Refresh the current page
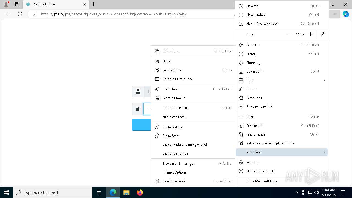Viewport: 352px width, 198px height. pyautogui.click(x=20, y=14)
